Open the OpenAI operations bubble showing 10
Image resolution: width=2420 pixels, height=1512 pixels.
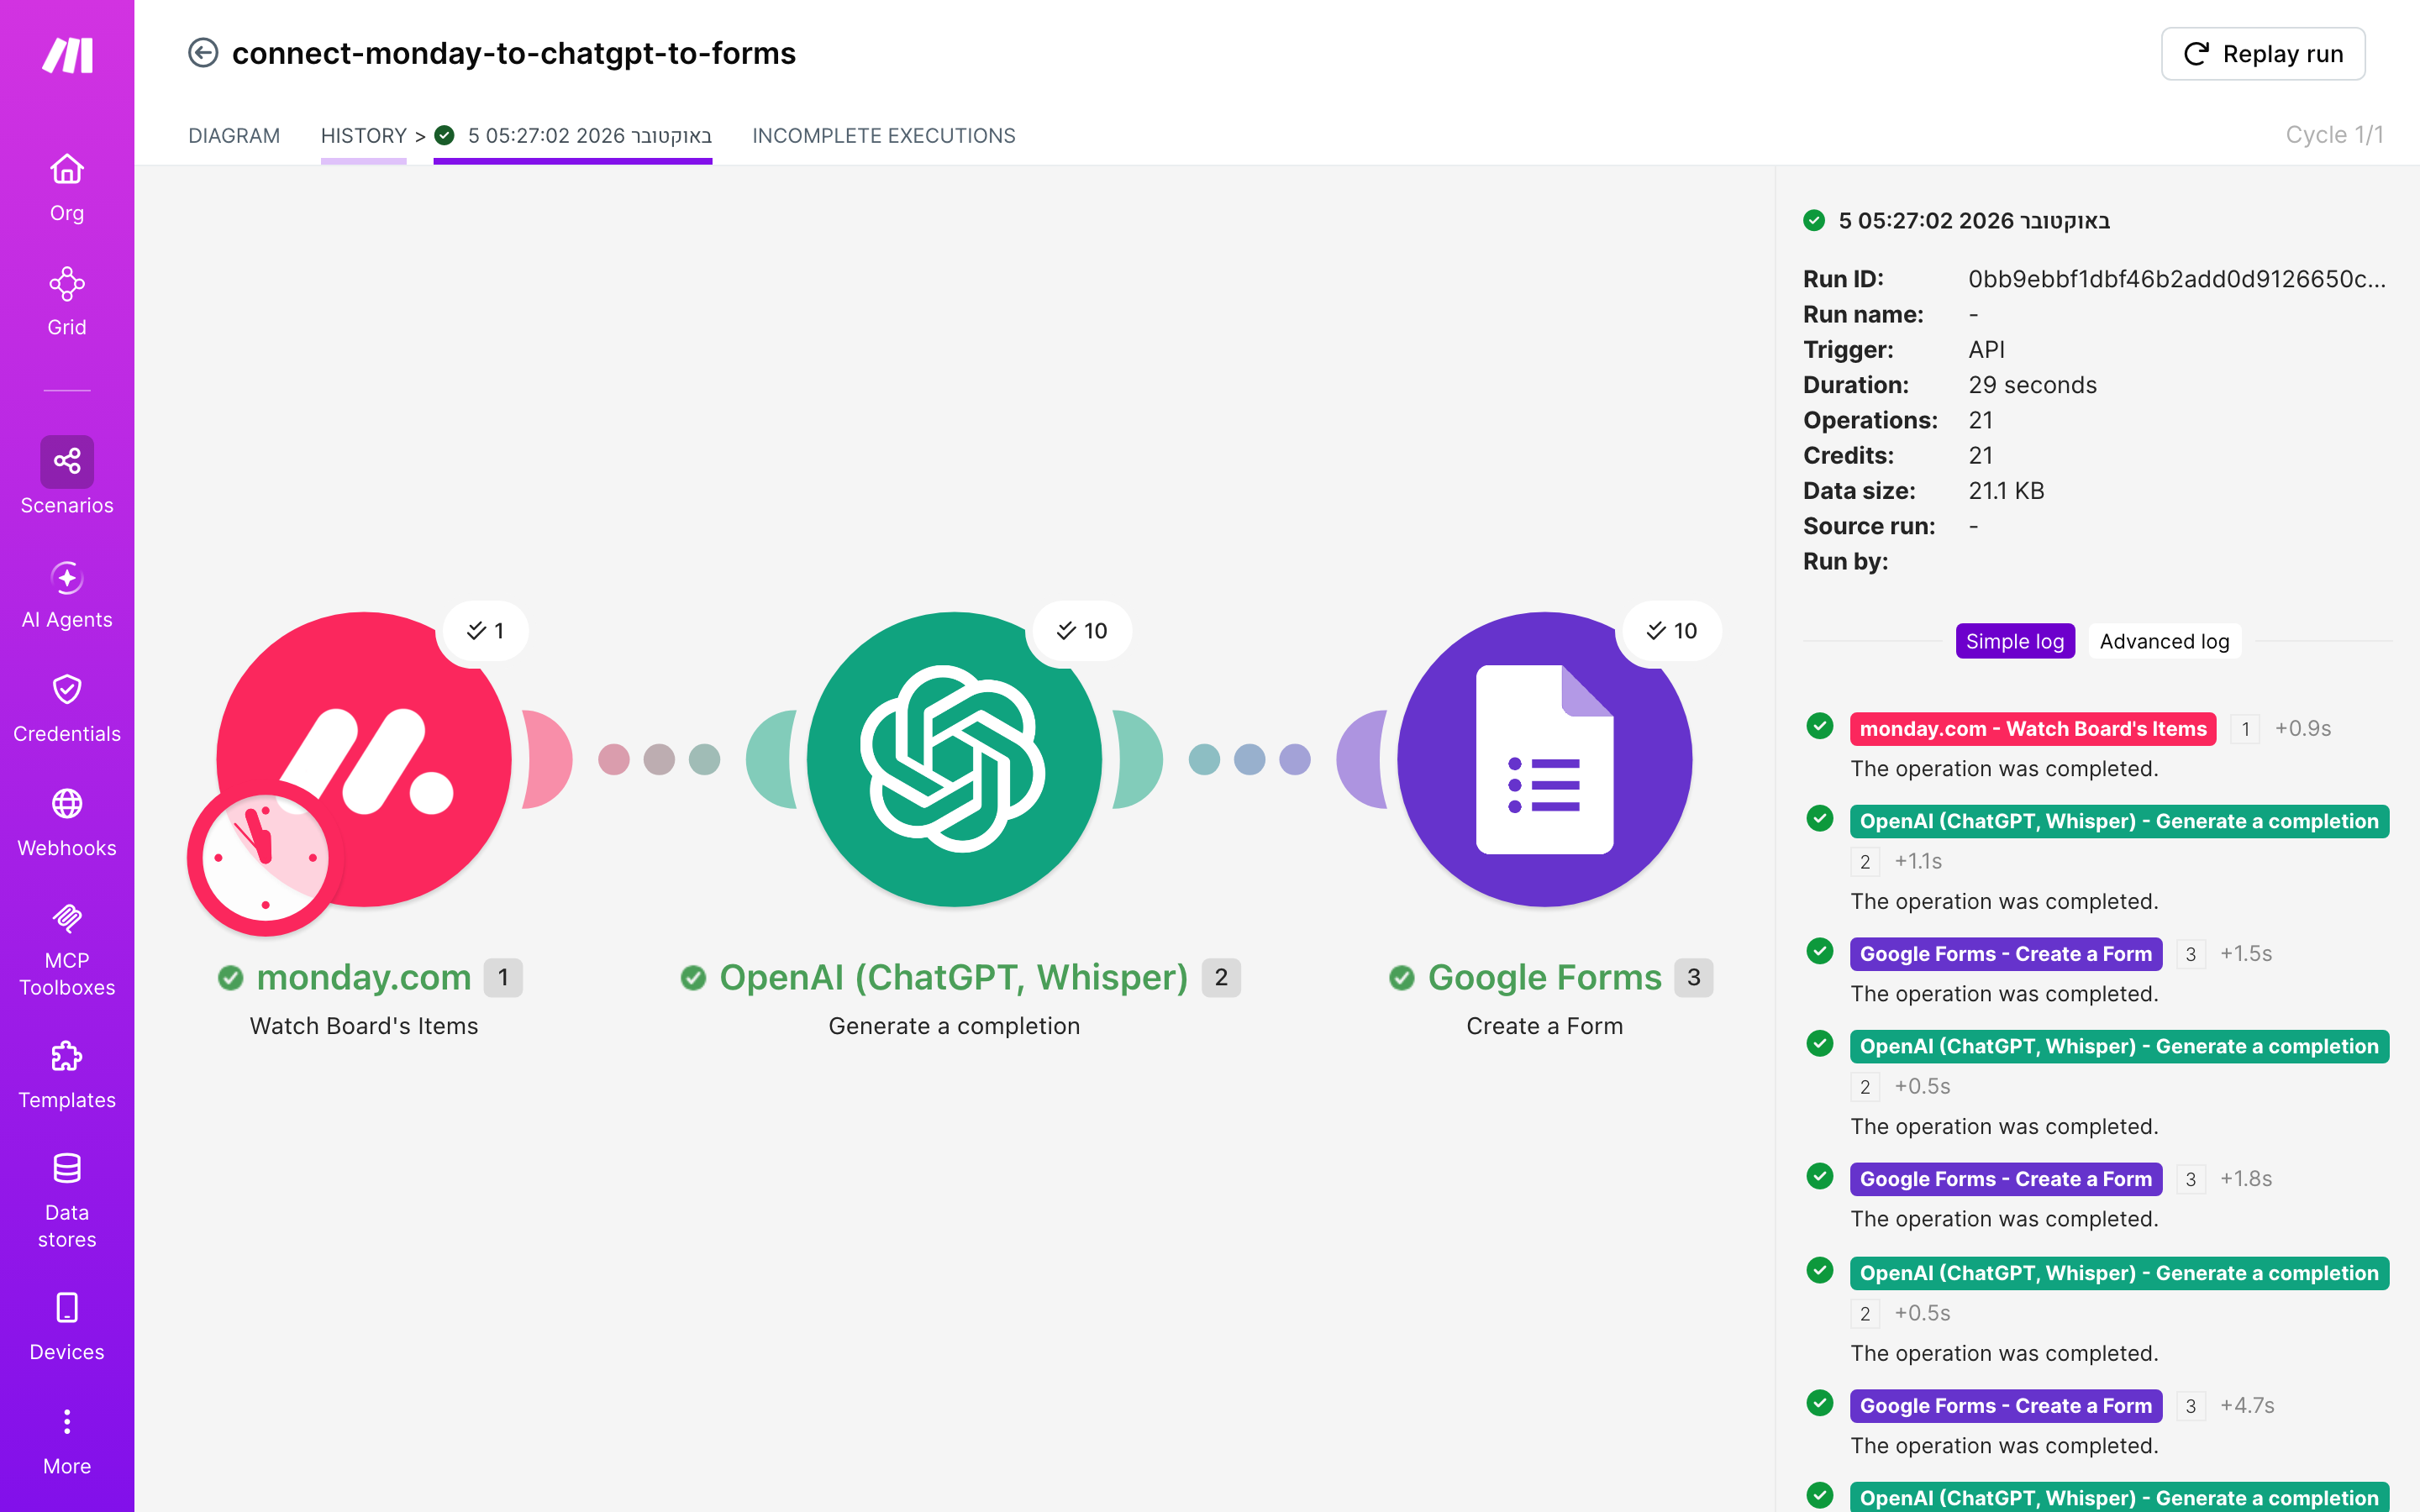point(1082,630)
